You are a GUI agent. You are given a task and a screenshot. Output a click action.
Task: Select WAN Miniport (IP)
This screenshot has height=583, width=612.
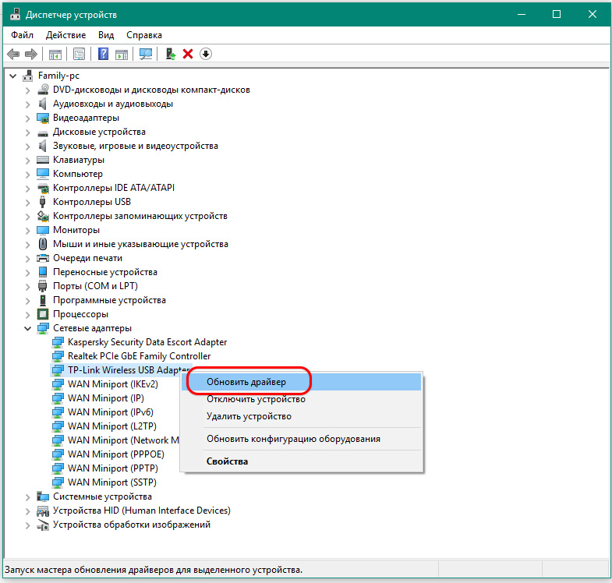[x=106, y=398]
